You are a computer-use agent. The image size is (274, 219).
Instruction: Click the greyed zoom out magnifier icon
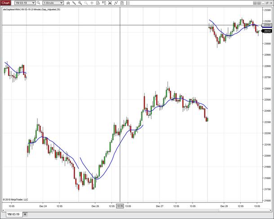(x=86, y=3)
